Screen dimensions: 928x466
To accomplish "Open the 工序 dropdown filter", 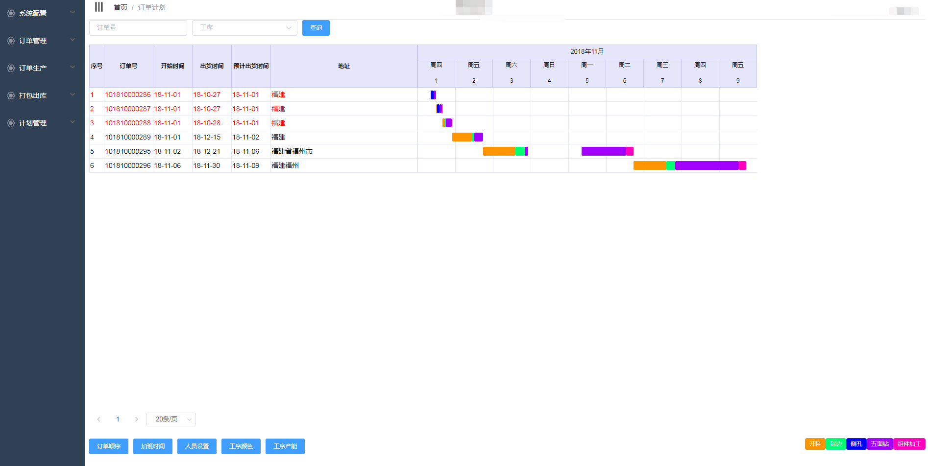I will point(244,28).
